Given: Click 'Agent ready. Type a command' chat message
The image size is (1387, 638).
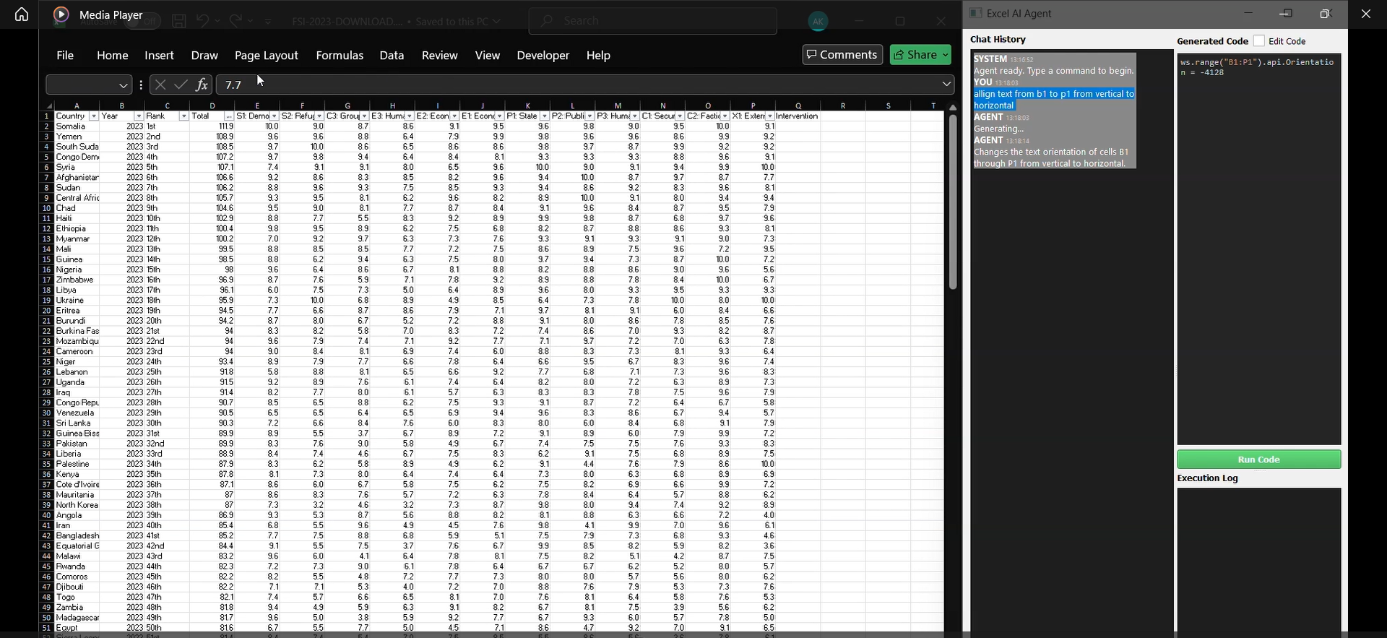Looking at the screenshot, I should [x=1054, y=71].
